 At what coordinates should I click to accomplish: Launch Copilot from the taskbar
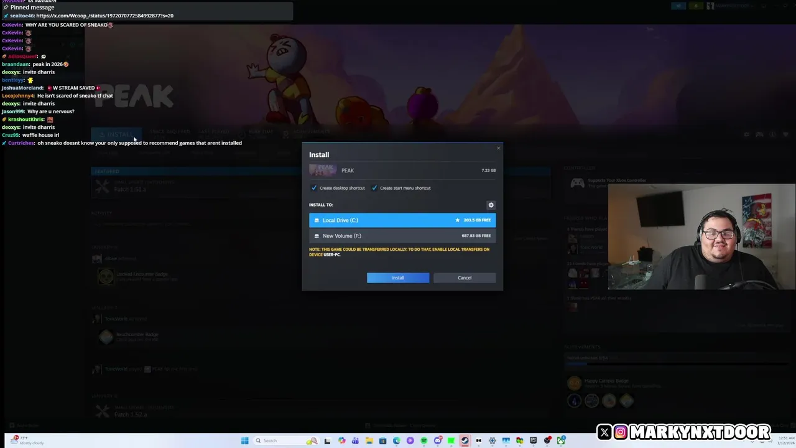[x=341, y=441]
